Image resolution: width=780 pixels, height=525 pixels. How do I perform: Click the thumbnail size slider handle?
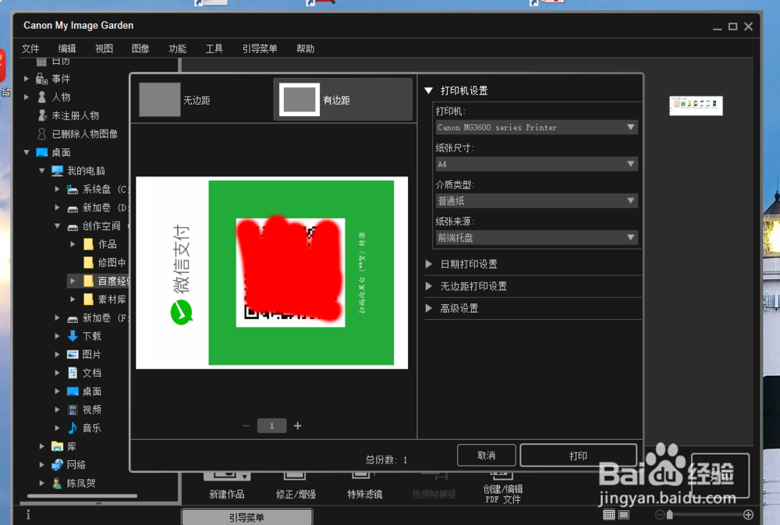tap(669, 515)
